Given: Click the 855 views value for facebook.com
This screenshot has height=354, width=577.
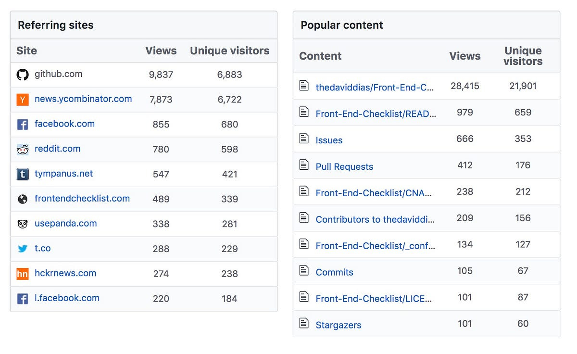Looking at the screenshot, I should pos(161,125).
